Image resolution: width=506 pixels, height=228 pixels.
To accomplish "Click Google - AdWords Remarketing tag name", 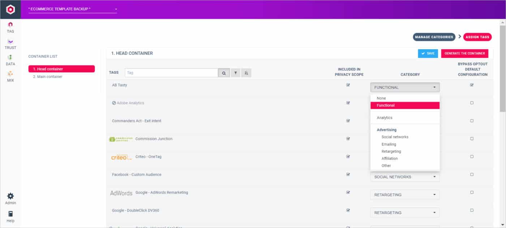I will (x=162, y=193).
